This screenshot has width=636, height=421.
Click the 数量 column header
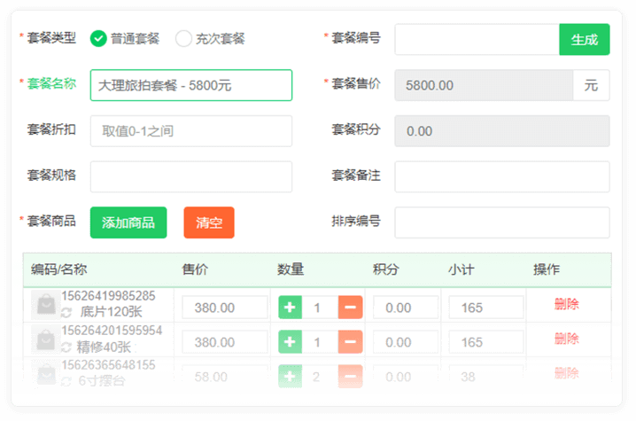[x=291, y=269]
